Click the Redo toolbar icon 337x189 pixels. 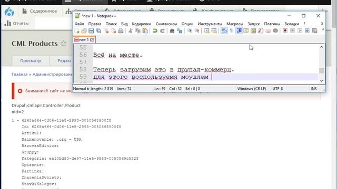tap(163, 30)
